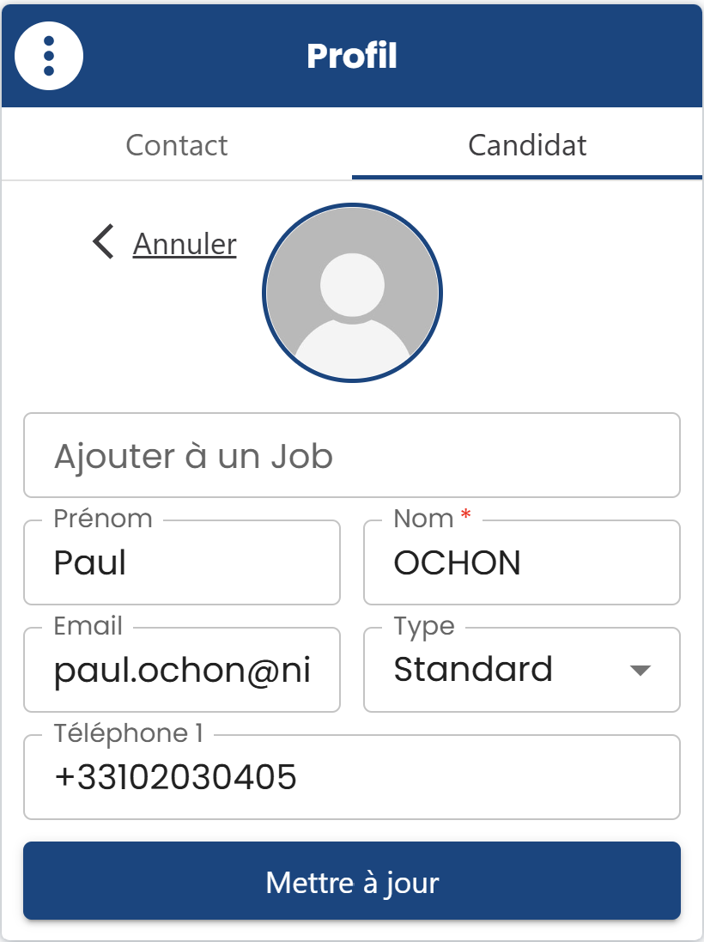Click the Profil header title
704x942 pixels.
(352, 56)
